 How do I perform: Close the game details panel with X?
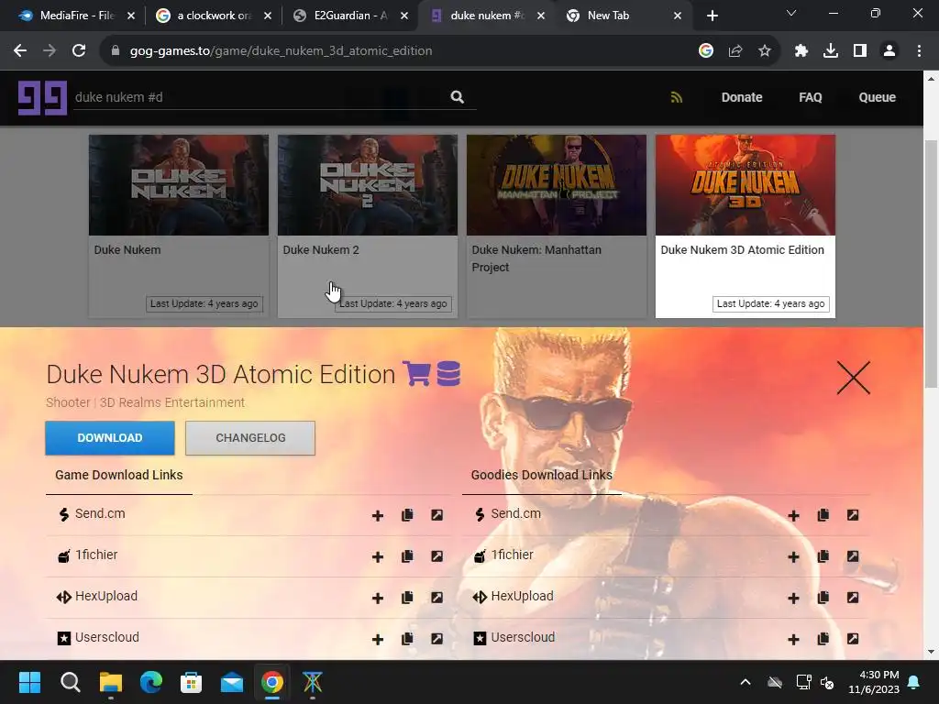point(854,377)
